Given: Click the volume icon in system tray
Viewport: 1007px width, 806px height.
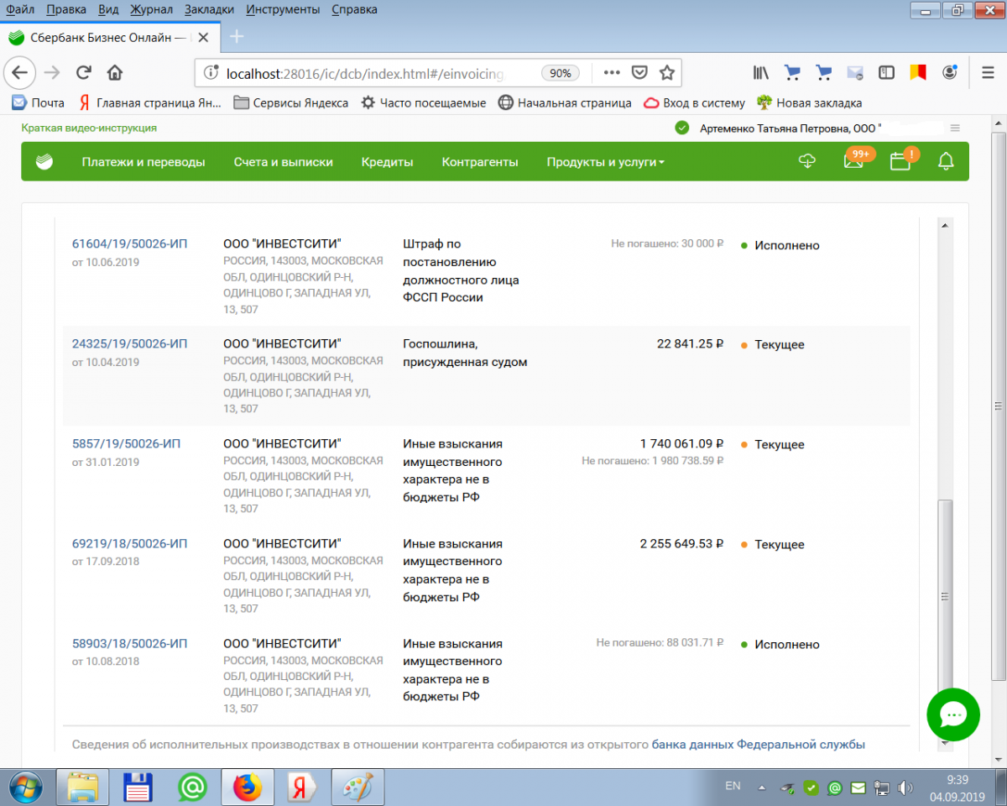Looking at the screenshot, I should point(905,788).
